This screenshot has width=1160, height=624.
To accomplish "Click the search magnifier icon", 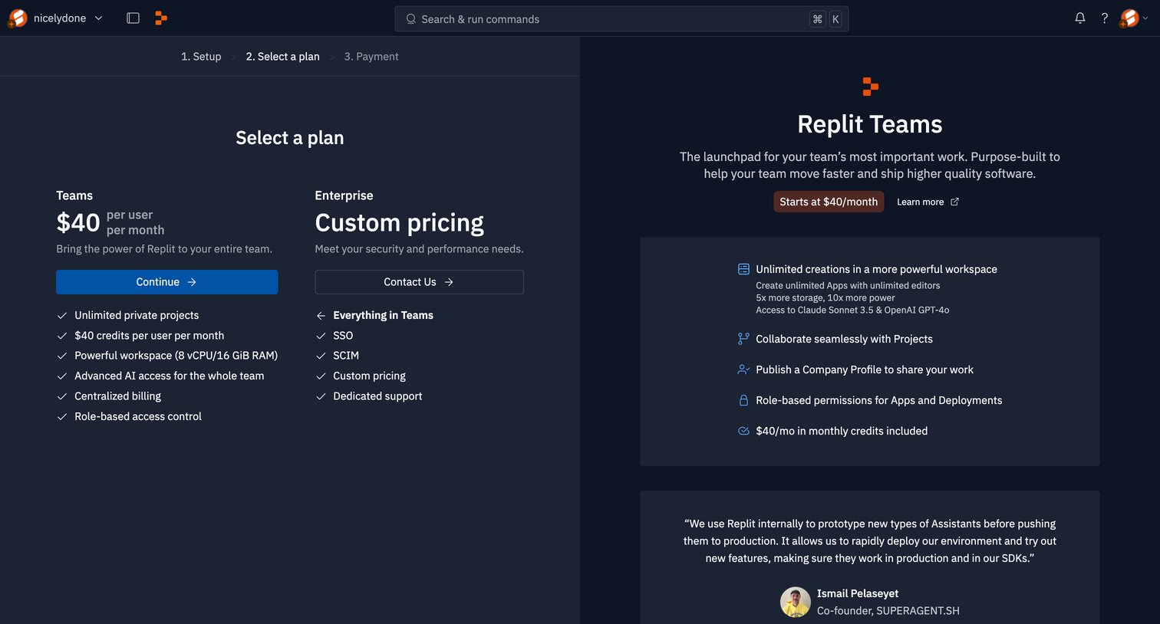I will pyautogui.click(x=411, y=19).
